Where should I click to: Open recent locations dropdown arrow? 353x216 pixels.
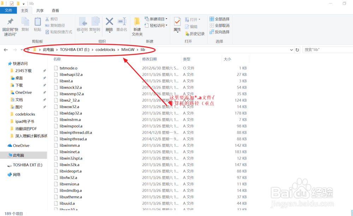[22, 49]
